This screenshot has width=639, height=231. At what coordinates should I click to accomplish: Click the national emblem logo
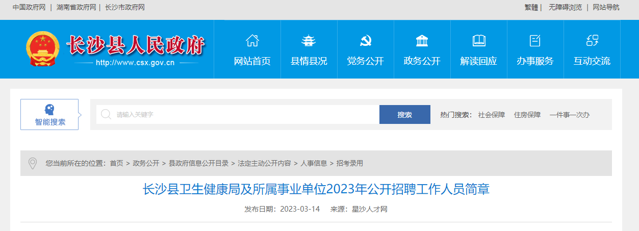pos(42,49)
